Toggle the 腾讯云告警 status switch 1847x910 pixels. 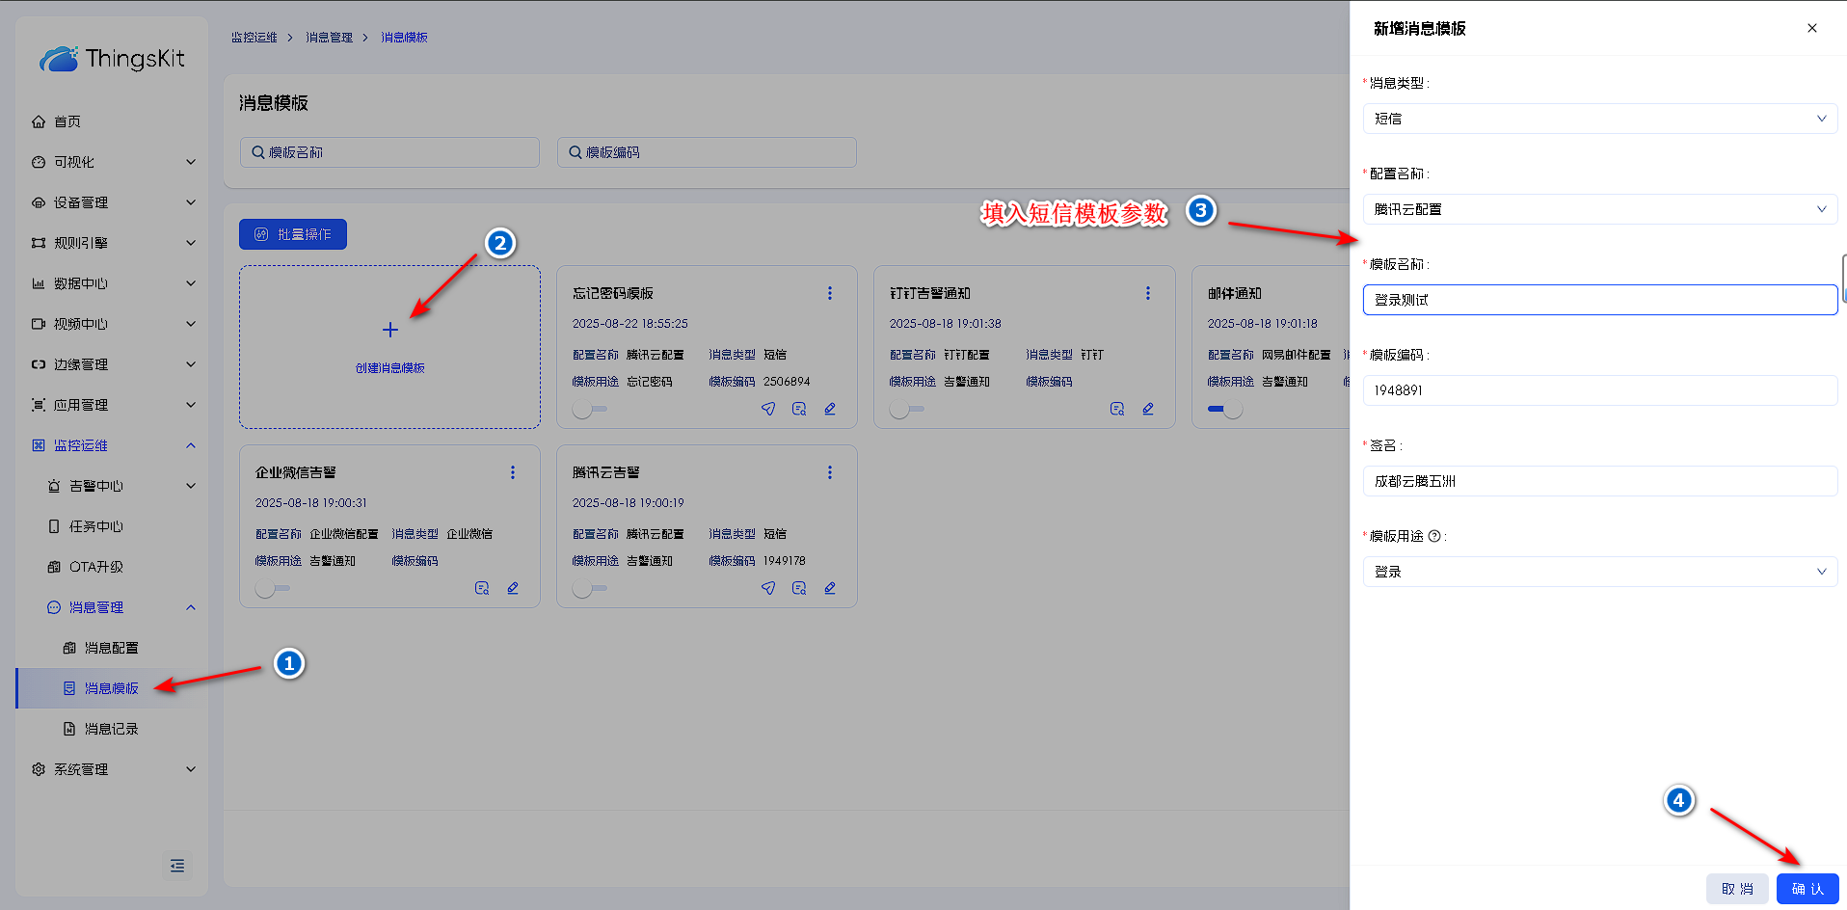589,589
